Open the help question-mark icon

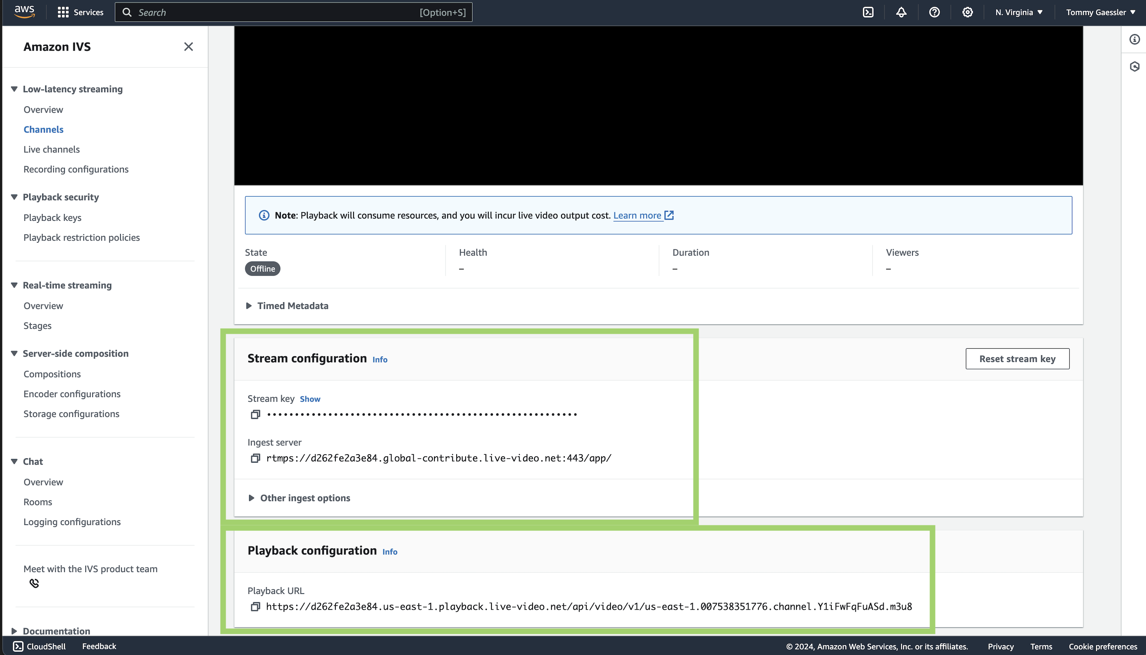(934, 12)
